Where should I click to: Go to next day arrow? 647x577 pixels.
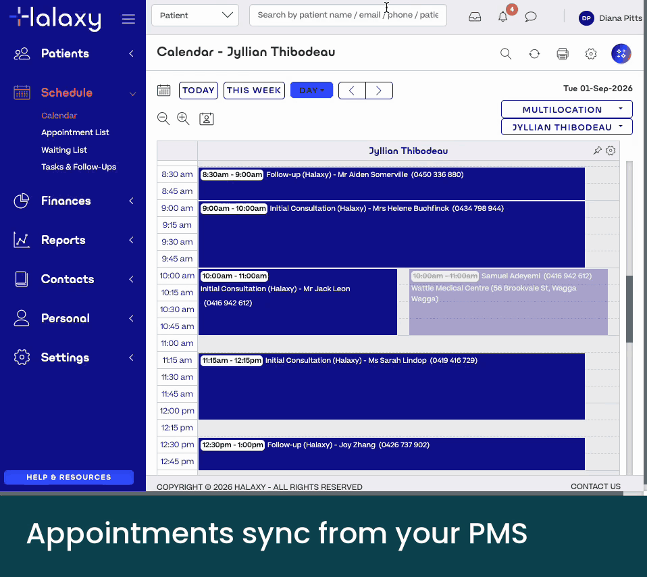tap(379, 91)
